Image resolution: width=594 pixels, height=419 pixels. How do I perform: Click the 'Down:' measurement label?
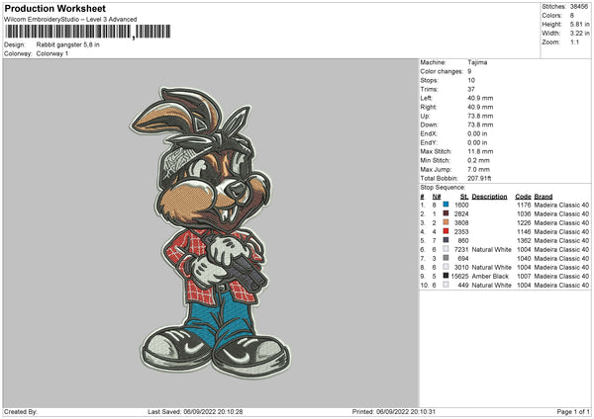point(430,125)
